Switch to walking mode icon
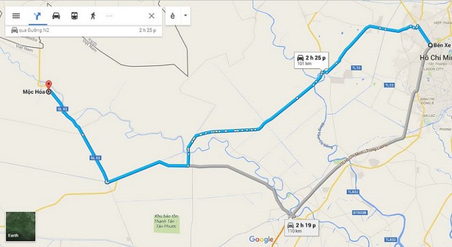452x247 pixels. [x=93, y=16]
